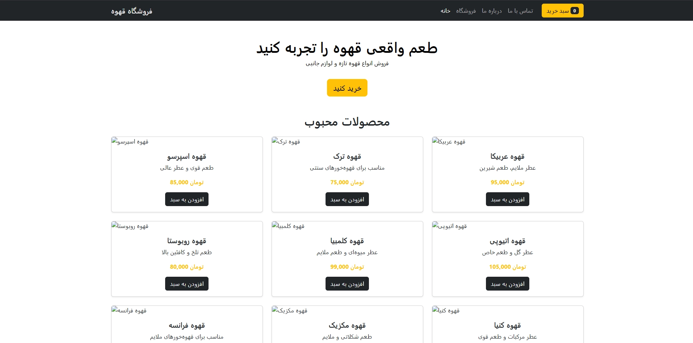693x343 pixels.
Task: Click broken image of قهوه عربیکا
Action: coord(449,141)
